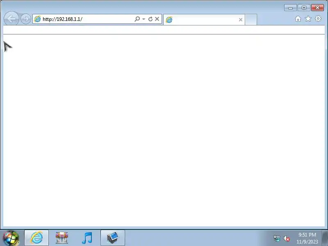The image size is (328, 246).
Task: Refresh the page with the reload icon
Action: pos(150,19)
